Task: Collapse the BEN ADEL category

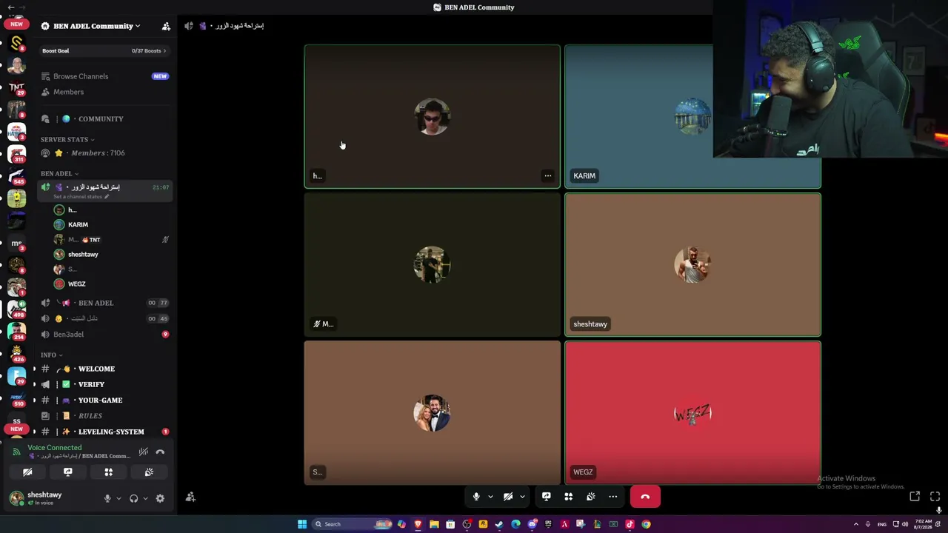Action: 59,173
